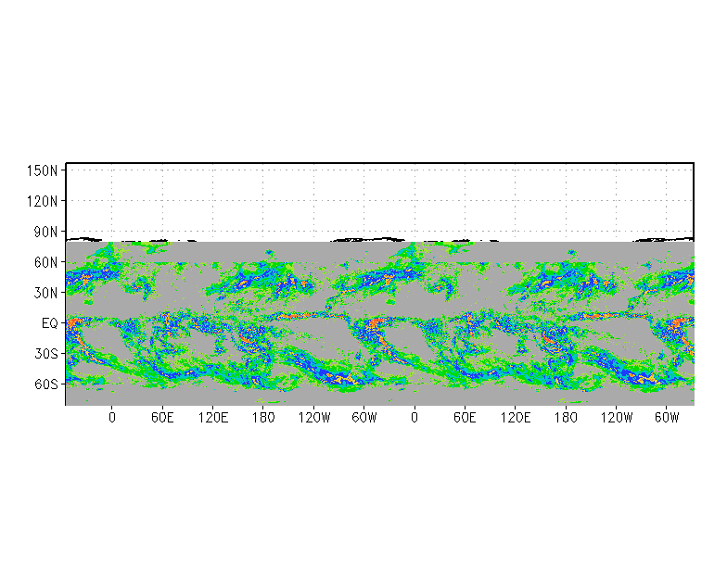Click the leftmost 60W longitude label
The height and width of the screenshot is (567, 727).
tap(363, 418)
